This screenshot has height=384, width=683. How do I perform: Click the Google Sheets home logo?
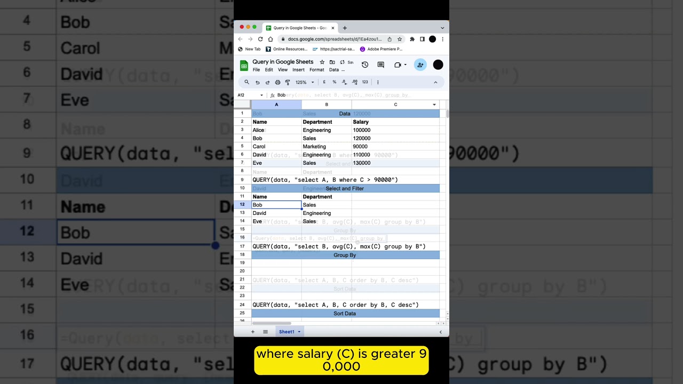pyautogui.click(x=244, y=66)
